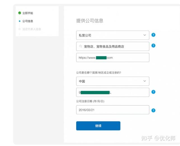Click the 宠物店 business category search field

click(115, 47)
